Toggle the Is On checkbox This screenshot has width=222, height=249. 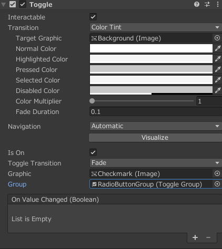[x=93, y=152]
